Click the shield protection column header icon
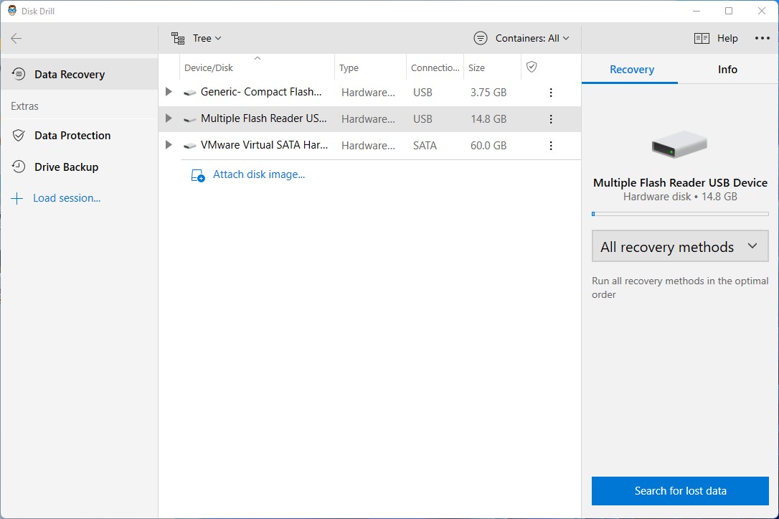Screen dimensions: 779x519 [531, 67]
